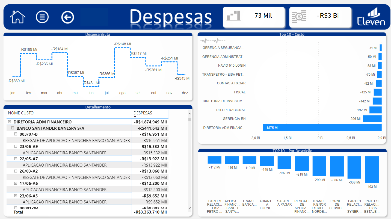Collapse the 003/07-B subgroup
This screenshot has height=219, width=391.
pyautogui.click(x=16, y=134)
